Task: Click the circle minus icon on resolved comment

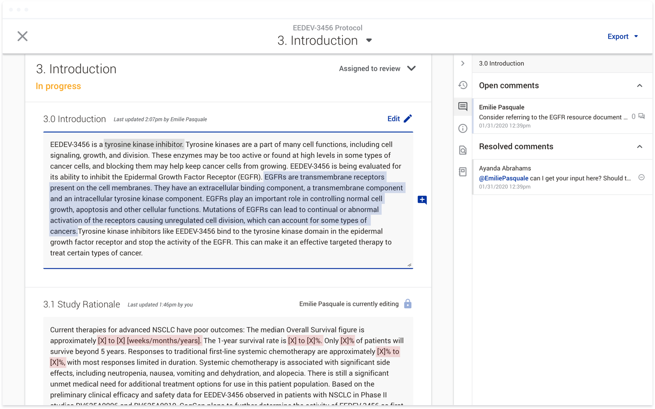Action: point(641,177)
